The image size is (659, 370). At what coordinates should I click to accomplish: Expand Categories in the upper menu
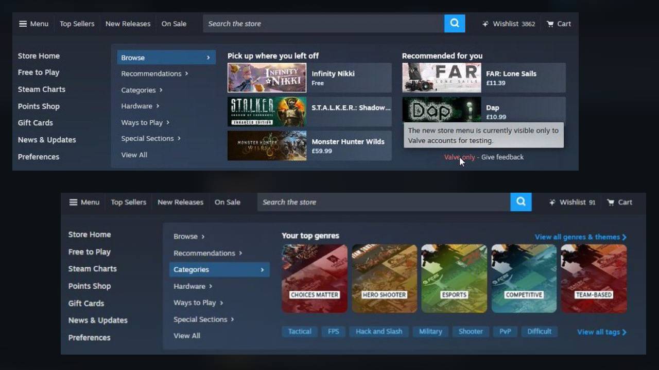click(x=142, y=90)
